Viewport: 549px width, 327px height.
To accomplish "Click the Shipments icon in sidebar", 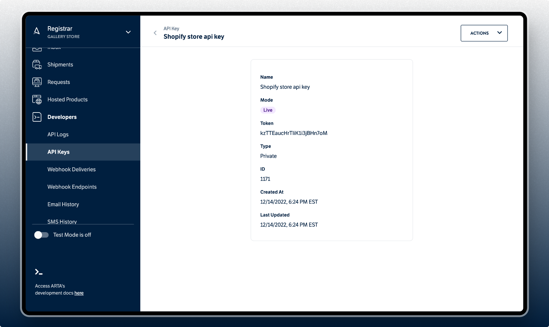I will 37,64.
